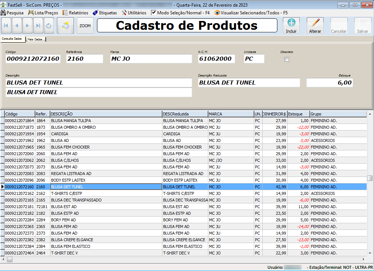This screenshot has width=374, height=271.
Task: Click the printer icon on the toolbar
Action: tap(65, 25)
